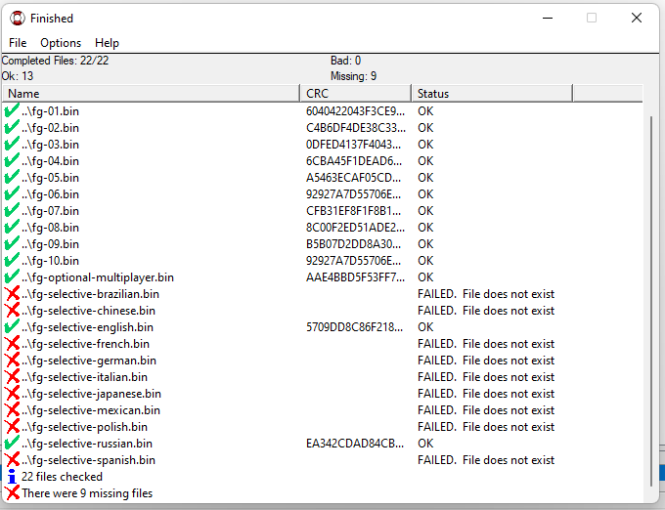This screenshot has height=510, width=665.
Task: Click red X icon beside missing files summary
Action: [x=12, y=492]
